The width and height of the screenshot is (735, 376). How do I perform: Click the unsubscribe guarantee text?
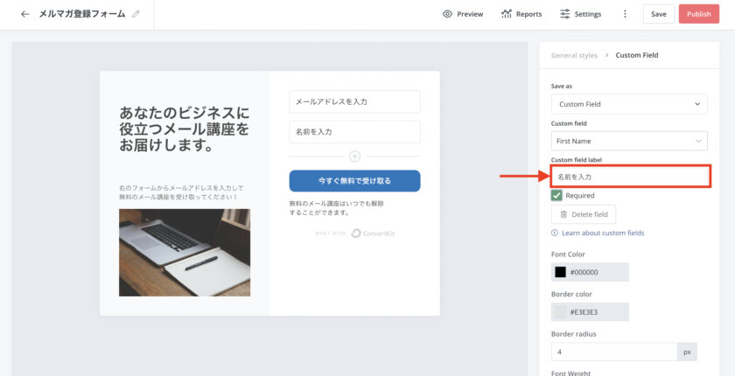(x=337, y=208)
